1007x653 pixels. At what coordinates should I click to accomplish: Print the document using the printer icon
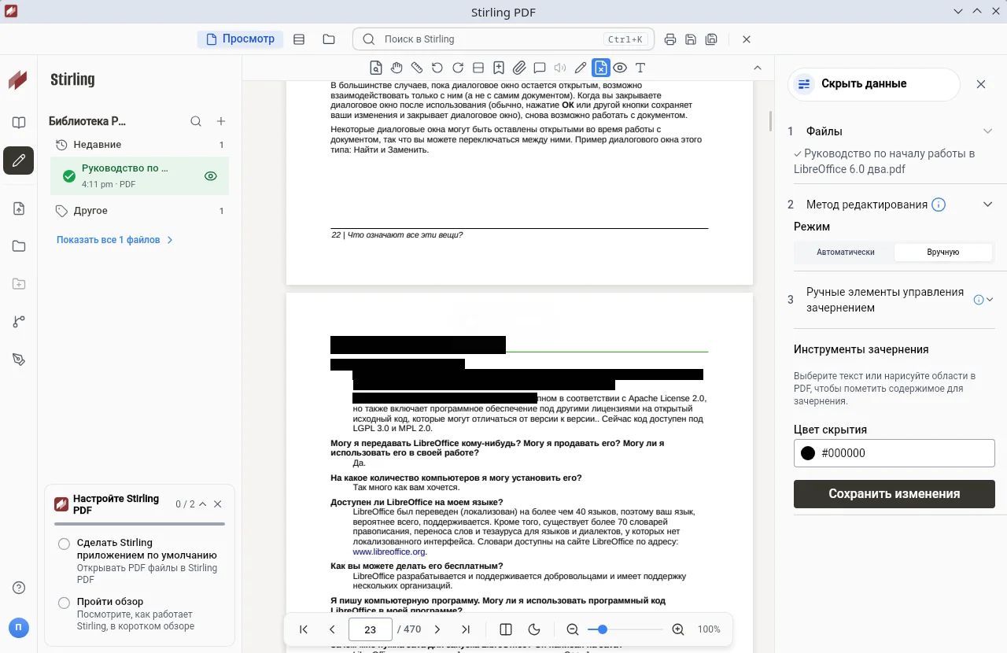670,39
